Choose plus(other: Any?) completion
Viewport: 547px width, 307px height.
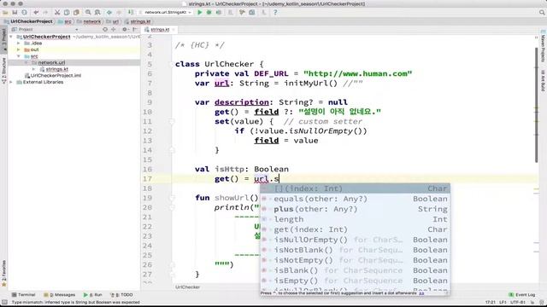356,209
